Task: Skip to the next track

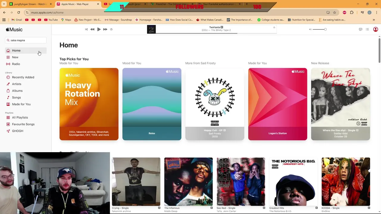Action: (x=105, y=29)
